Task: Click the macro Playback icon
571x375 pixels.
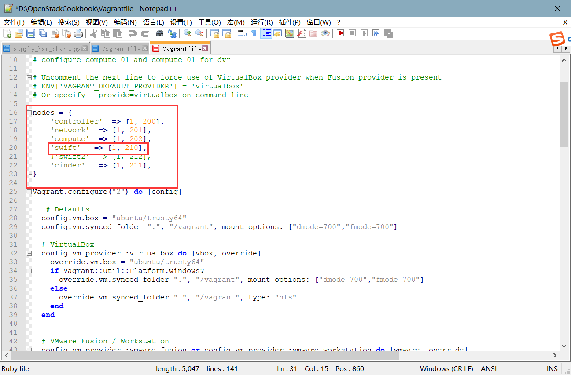Action: tap(364, 33)
